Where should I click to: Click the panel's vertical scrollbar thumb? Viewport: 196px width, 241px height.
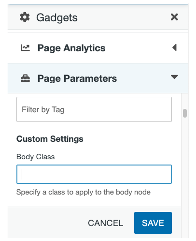[x=185, y=113]
